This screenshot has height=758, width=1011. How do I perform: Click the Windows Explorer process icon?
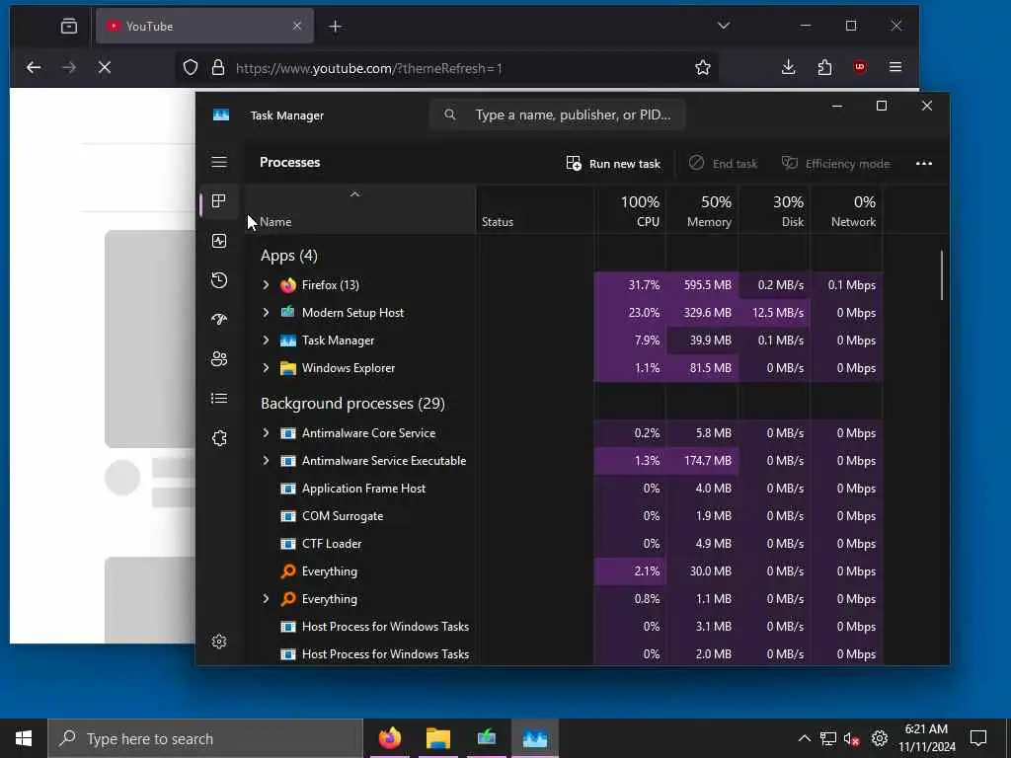(x=288, y=368)
